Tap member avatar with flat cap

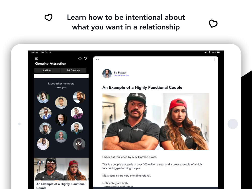tap(45, 129)
